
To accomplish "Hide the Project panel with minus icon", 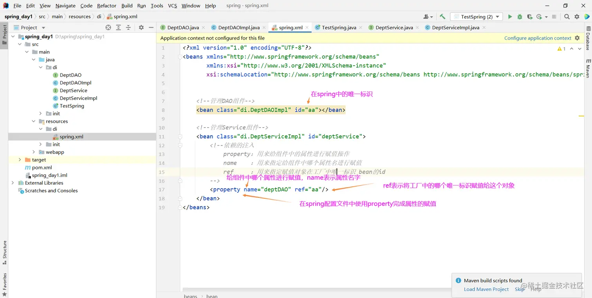I will point(151,27).
